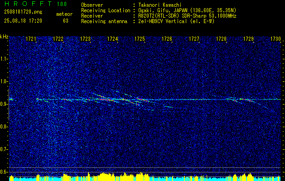This screenshot has height=181, width=285.
Task: Click the Observer label
Action: point(92,5)
